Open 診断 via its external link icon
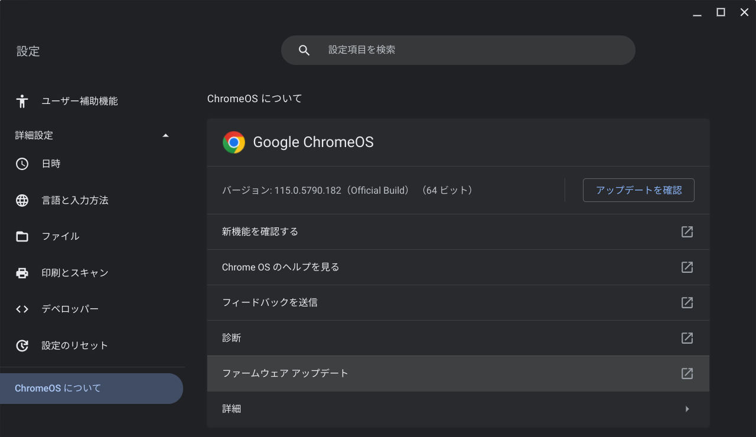 point(687,338)
